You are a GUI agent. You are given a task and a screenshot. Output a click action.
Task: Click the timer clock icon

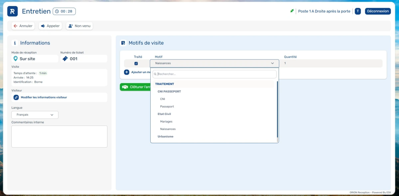57,11
